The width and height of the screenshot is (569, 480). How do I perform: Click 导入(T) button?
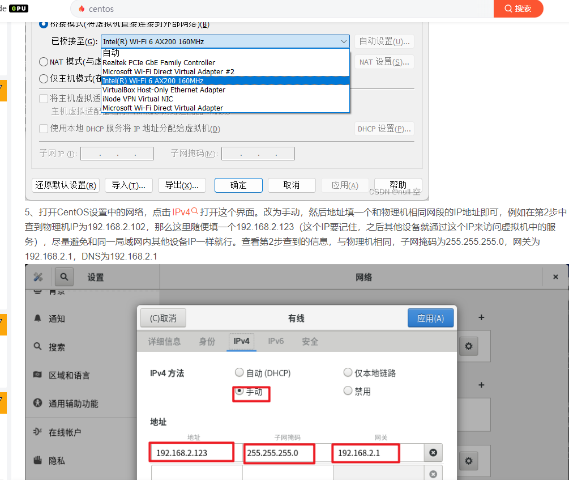pos(129,185)
